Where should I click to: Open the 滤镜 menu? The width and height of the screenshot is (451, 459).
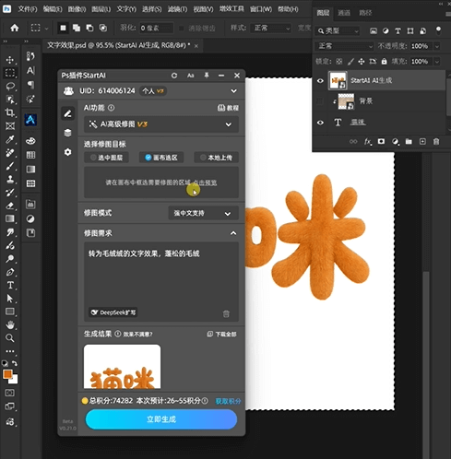click(177, 9)
